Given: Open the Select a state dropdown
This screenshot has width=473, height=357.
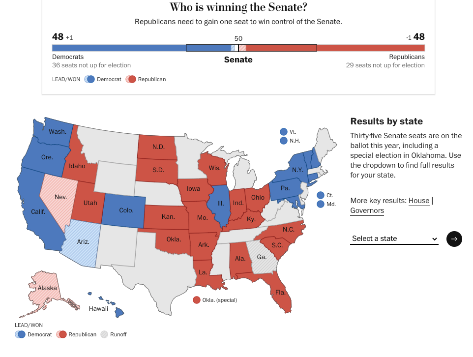Looking at the screenshot, I should 394,238.
